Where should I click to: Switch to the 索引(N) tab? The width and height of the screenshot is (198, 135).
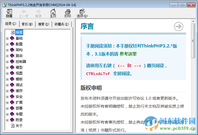coord(27,24)
